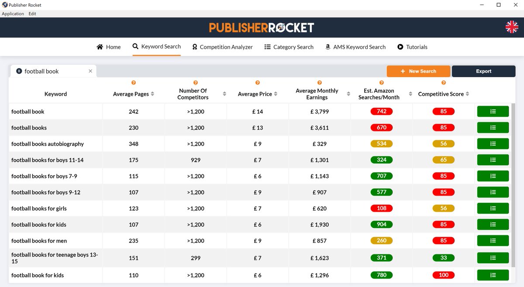Open details for 'football books for teenage boys 13-15'
The image size is (524, 287).
tap(493, 258)
